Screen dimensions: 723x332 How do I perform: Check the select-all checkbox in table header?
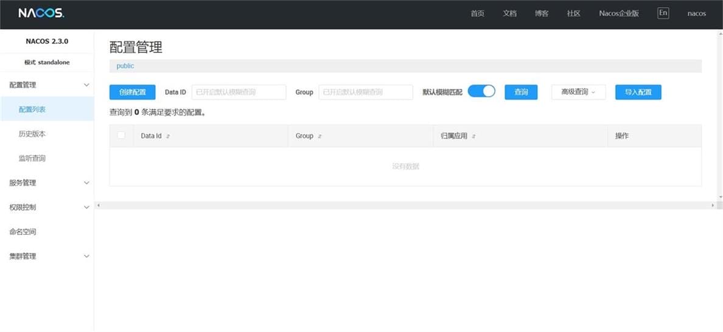(x=121, y=135)
